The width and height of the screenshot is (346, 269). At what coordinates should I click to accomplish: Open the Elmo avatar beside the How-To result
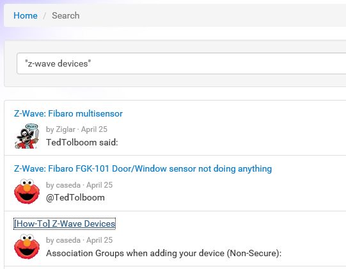coord(27,247)
